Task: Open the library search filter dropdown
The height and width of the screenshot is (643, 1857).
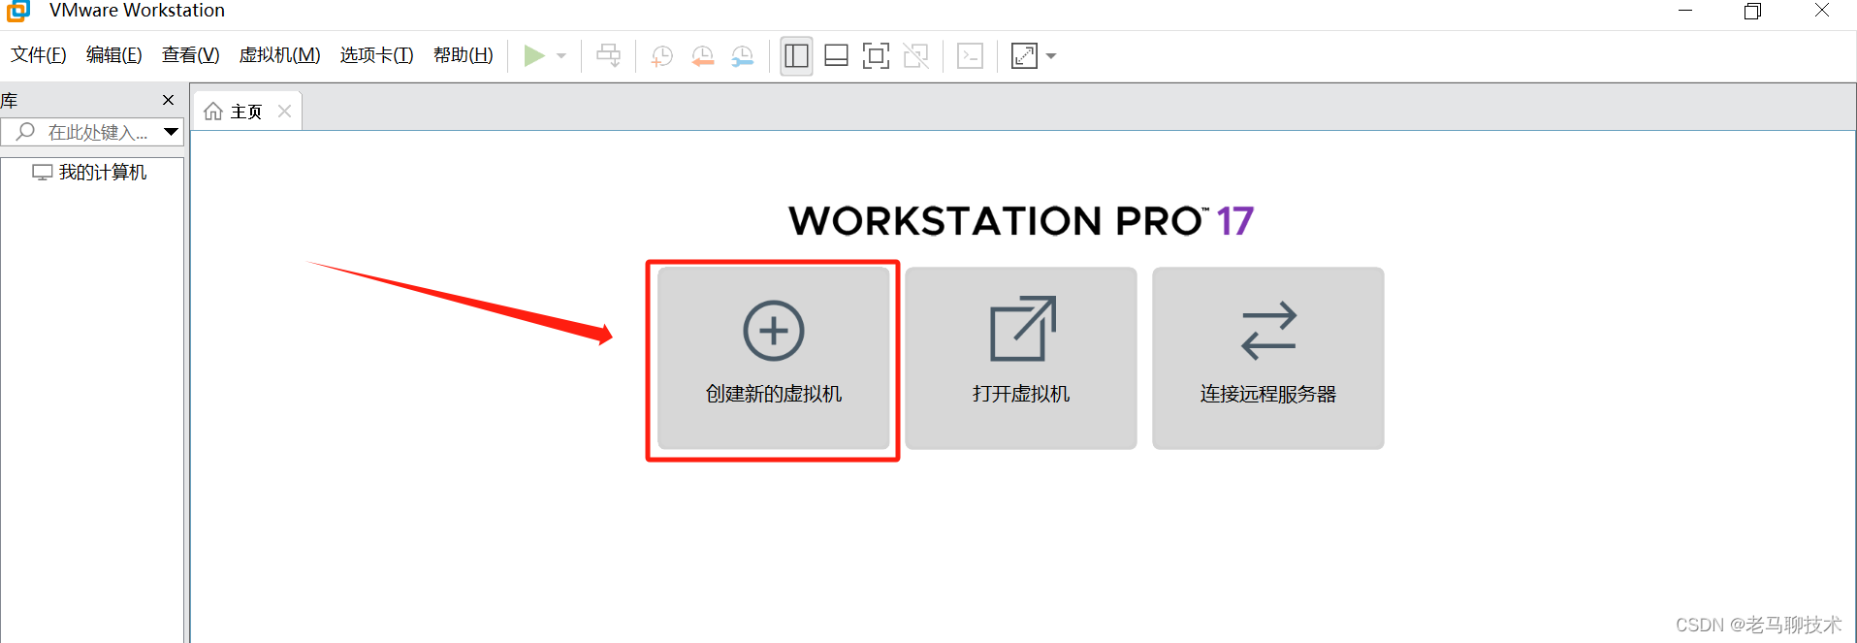Action: 172,132
